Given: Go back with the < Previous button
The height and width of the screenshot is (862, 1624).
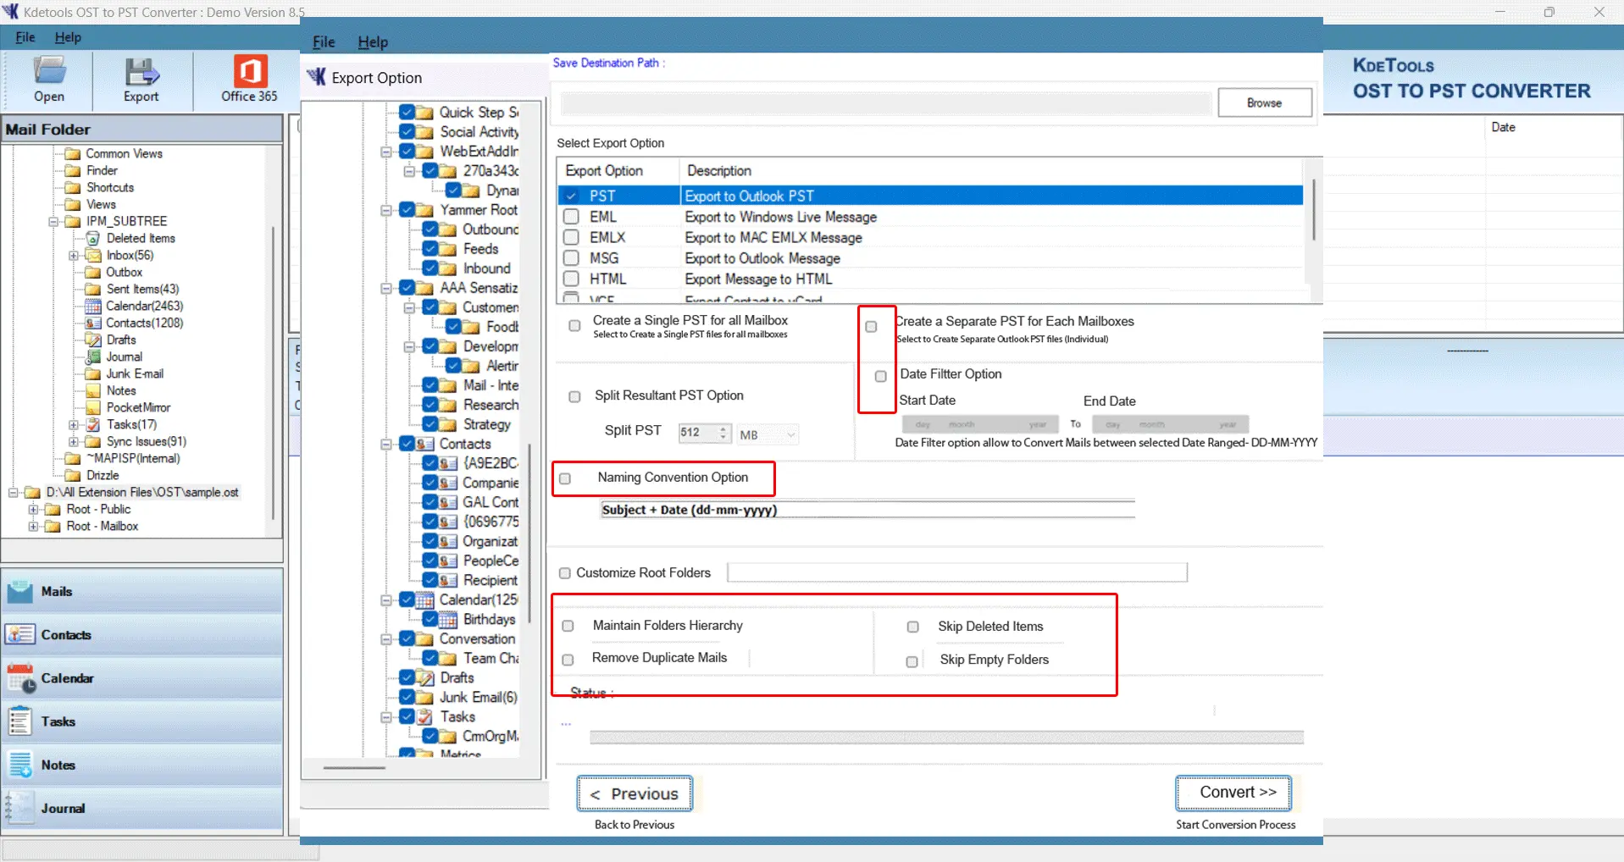Looking at the screenshot, I should 635,793.
